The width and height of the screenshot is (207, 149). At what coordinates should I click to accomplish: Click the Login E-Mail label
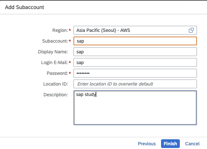point(53,62)
